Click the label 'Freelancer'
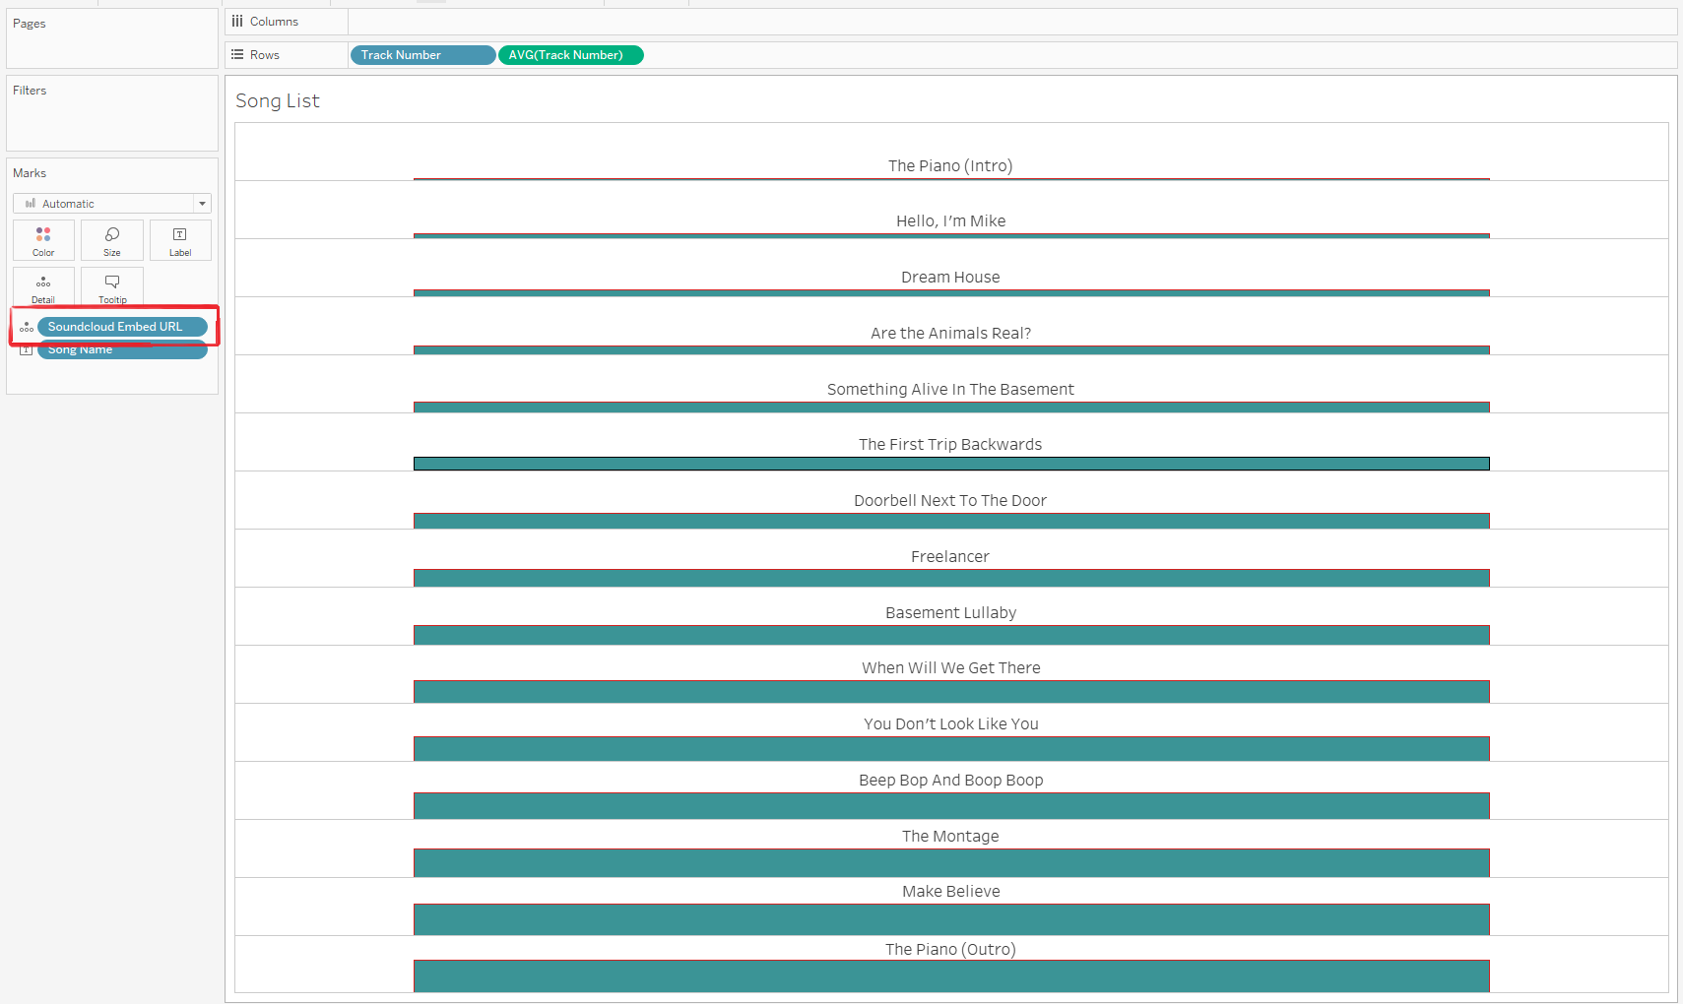The width and height of the screenshot is (1683, 1004). coord(950,557)
